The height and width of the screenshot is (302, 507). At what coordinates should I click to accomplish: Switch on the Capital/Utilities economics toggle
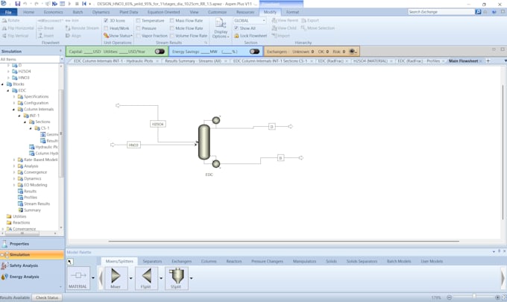coord(160,51)
